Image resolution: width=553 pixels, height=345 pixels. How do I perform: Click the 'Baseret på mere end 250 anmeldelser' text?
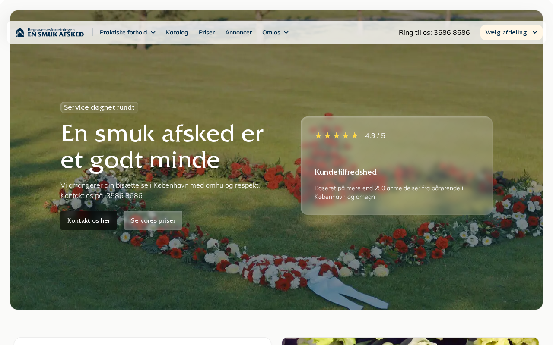coord(389,192)
